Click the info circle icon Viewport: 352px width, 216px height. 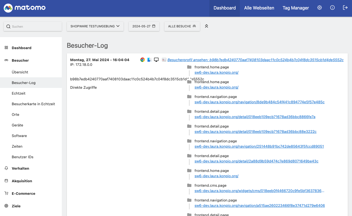(332, 8)
